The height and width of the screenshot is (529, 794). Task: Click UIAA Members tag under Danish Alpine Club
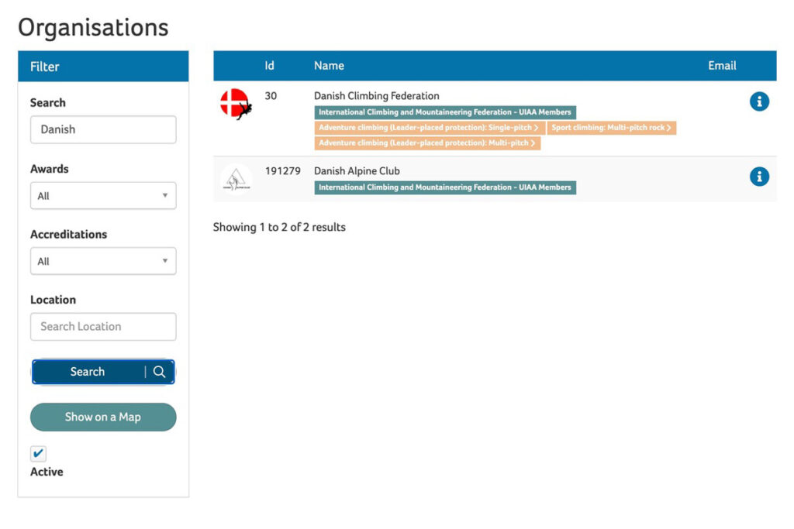click(x=445, y=187)
